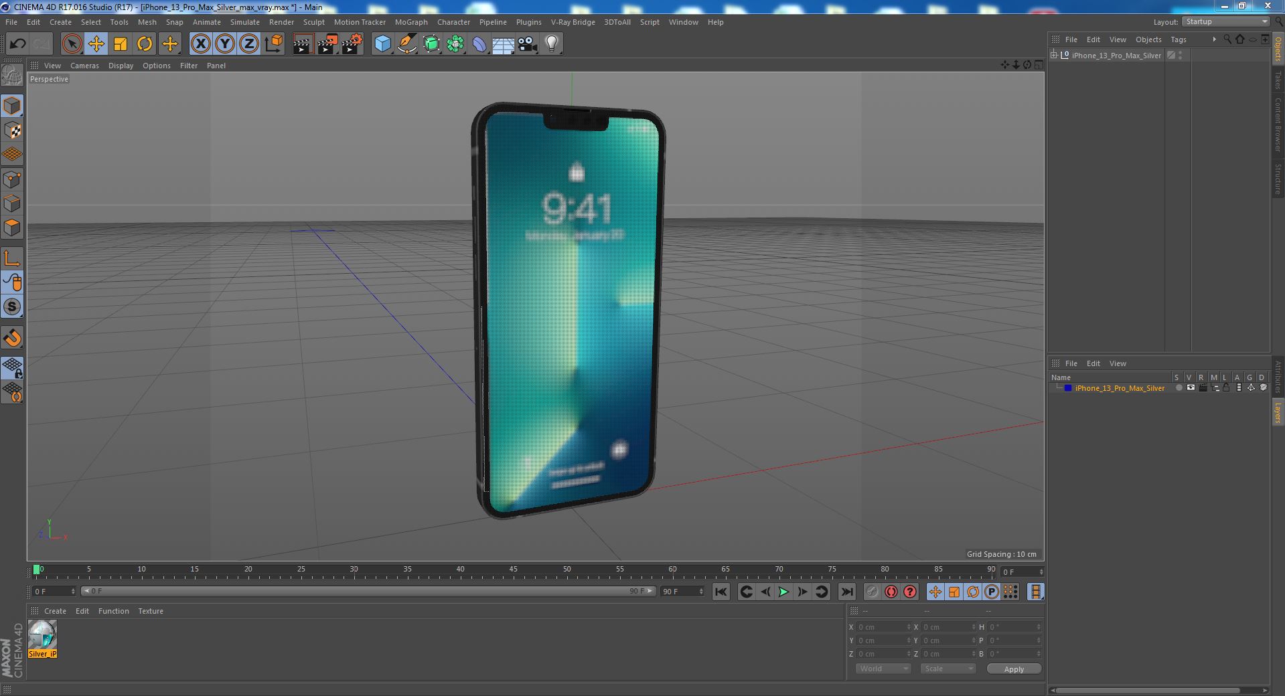Toggle the Autokeying button

coord(891,592)
